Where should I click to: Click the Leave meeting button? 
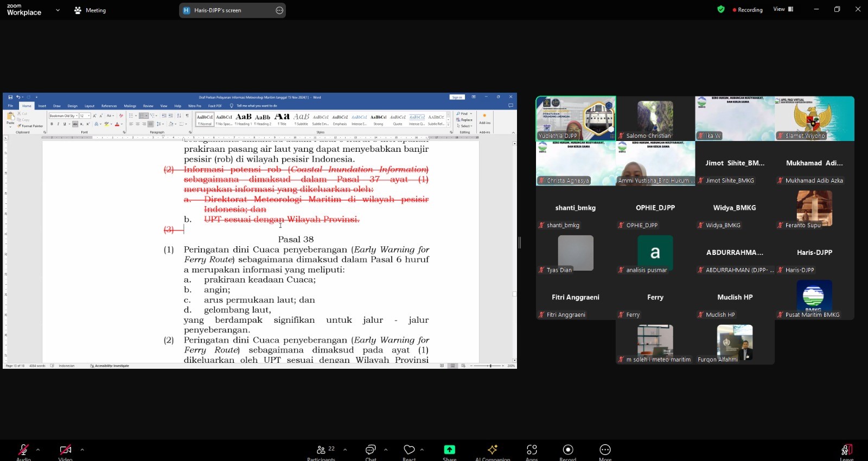[x=846, y=450]
